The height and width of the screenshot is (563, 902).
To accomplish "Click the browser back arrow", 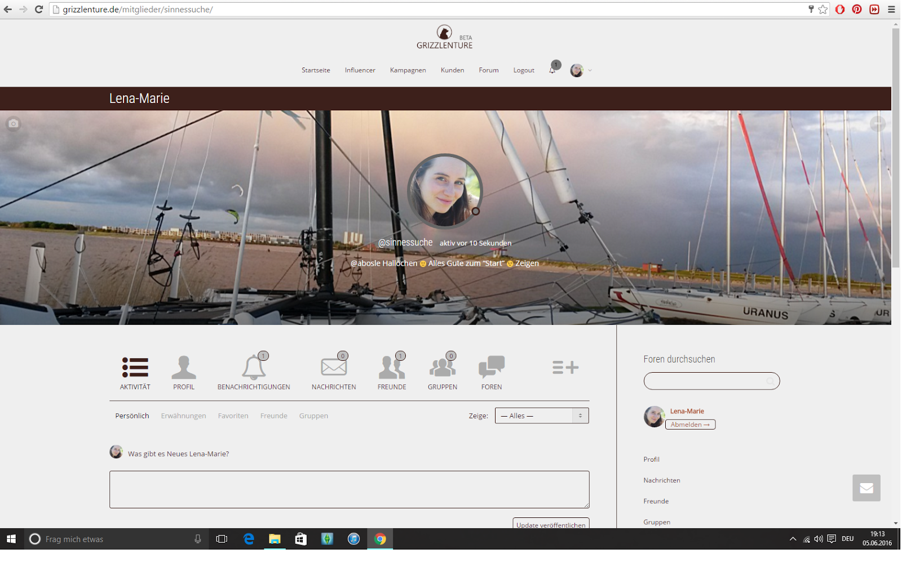I will tap(8, 9).
